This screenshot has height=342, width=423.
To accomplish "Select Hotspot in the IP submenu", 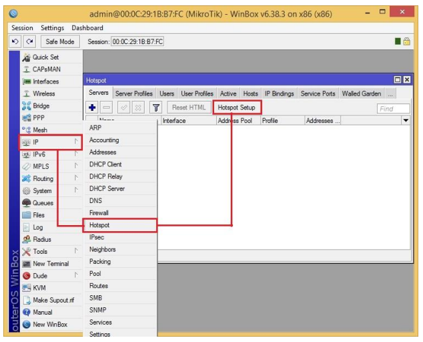I will (120, 225).
